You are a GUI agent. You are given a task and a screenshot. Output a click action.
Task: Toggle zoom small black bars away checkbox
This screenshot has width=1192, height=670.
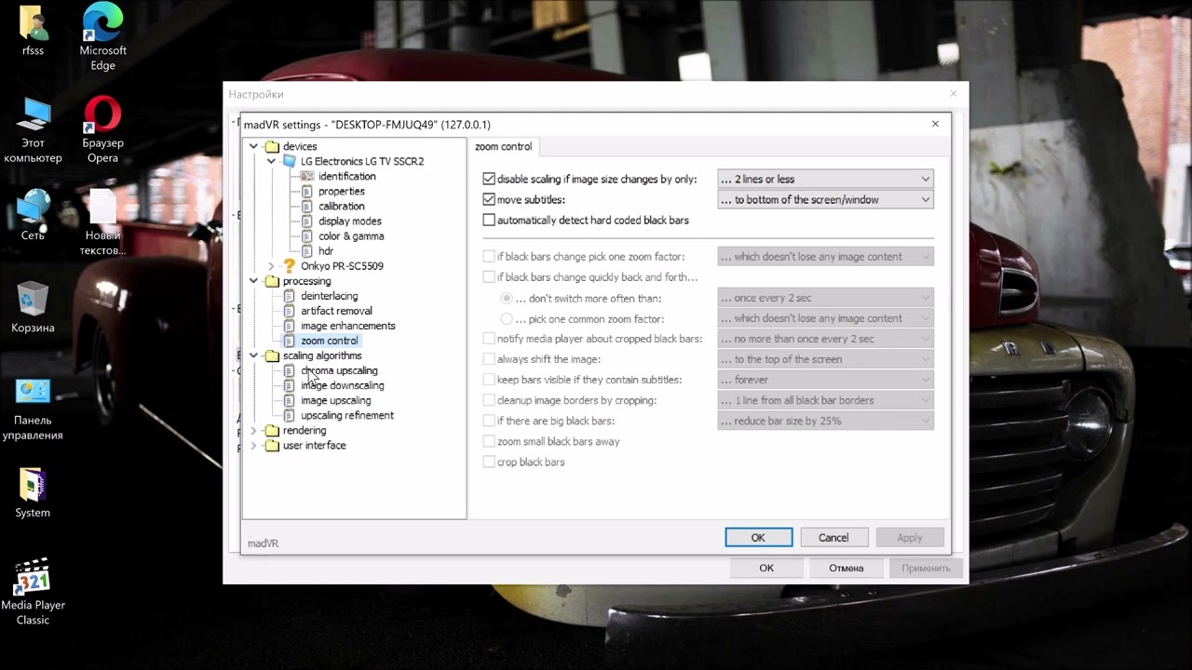coord(489,441)
